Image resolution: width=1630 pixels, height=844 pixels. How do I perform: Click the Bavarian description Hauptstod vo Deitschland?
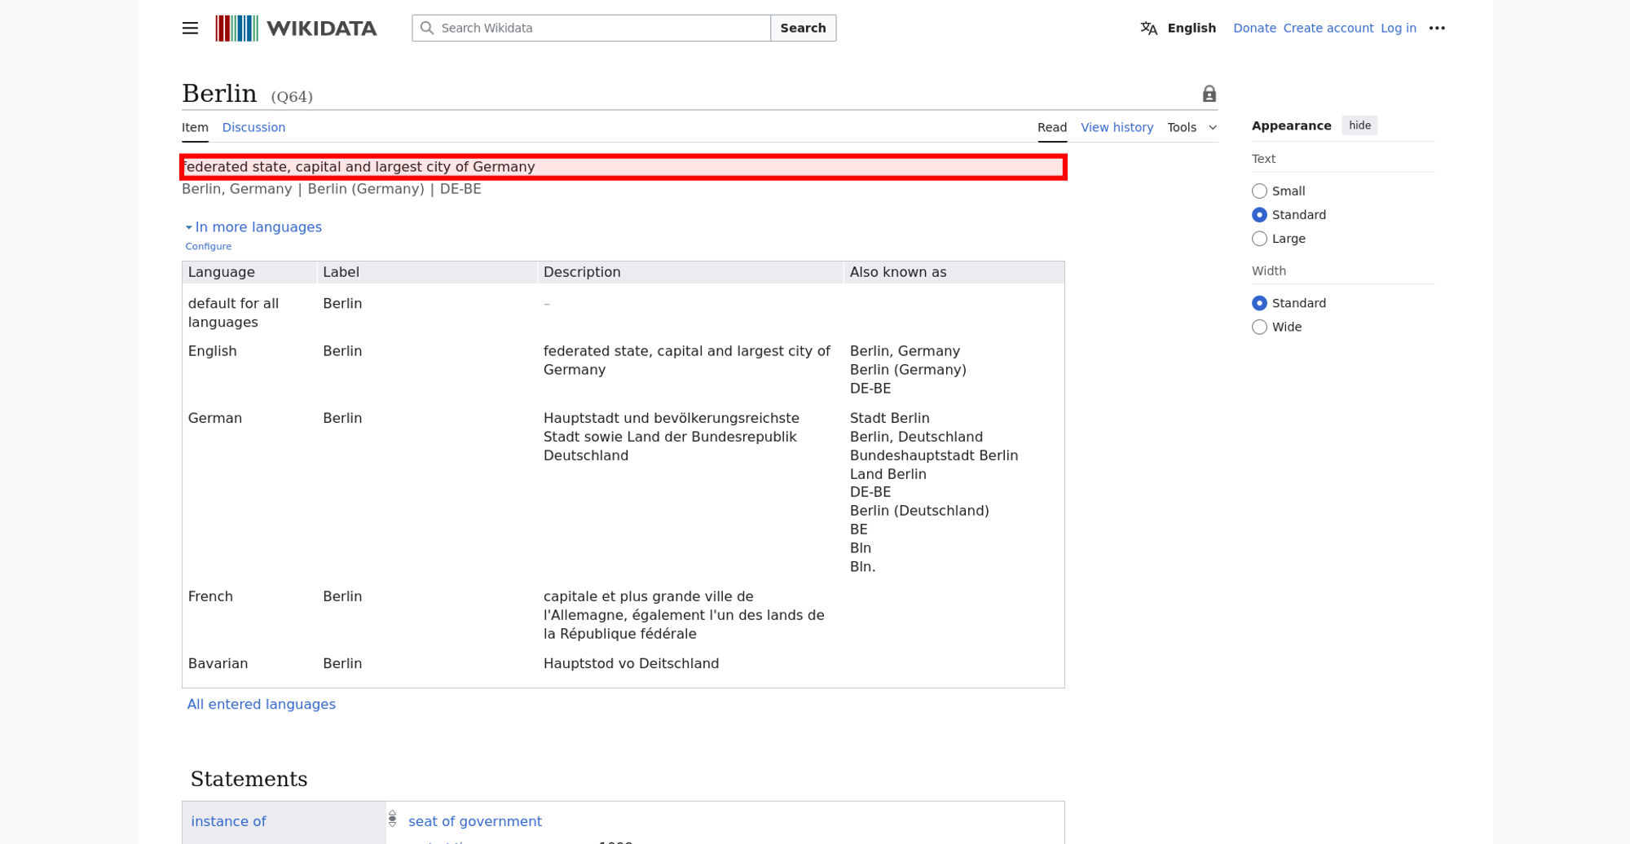631,663
